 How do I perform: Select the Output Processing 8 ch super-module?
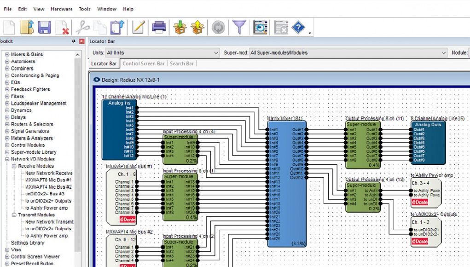click(363, 145)
